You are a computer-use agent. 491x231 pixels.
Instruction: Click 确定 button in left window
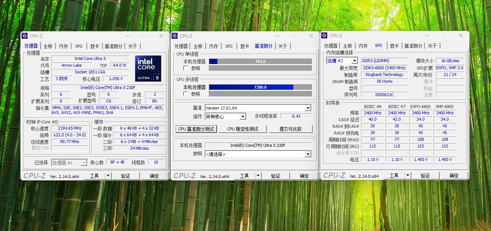point(154,176)
